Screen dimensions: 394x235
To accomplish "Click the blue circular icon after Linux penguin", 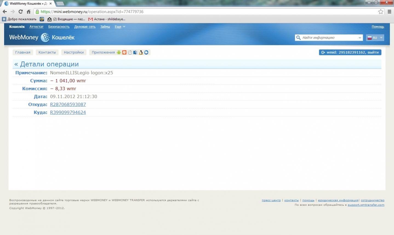I will click(x=146, y=53).
